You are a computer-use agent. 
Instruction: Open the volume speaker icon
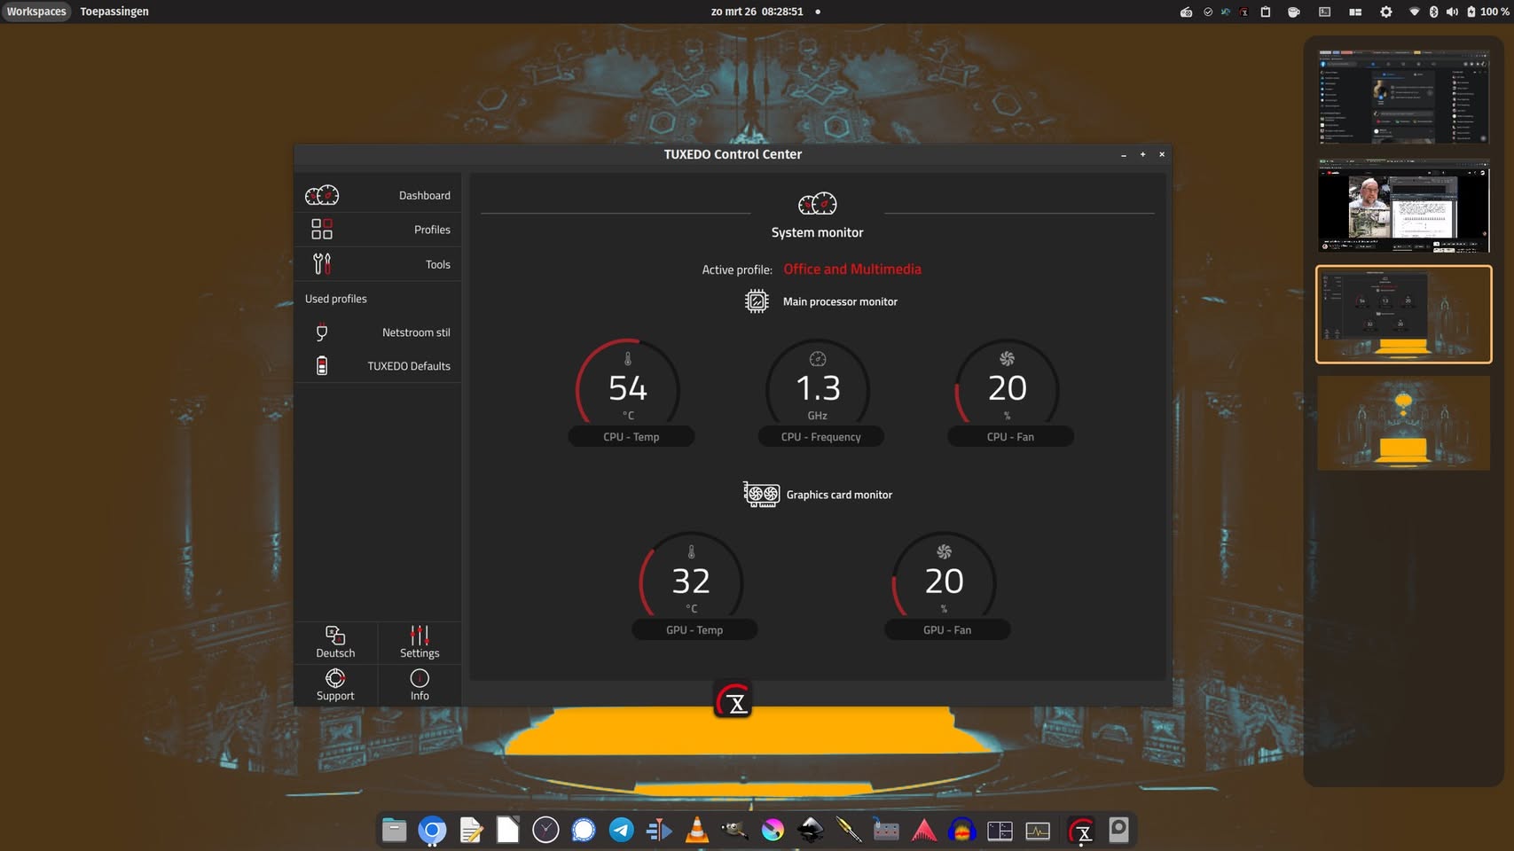1452,12
